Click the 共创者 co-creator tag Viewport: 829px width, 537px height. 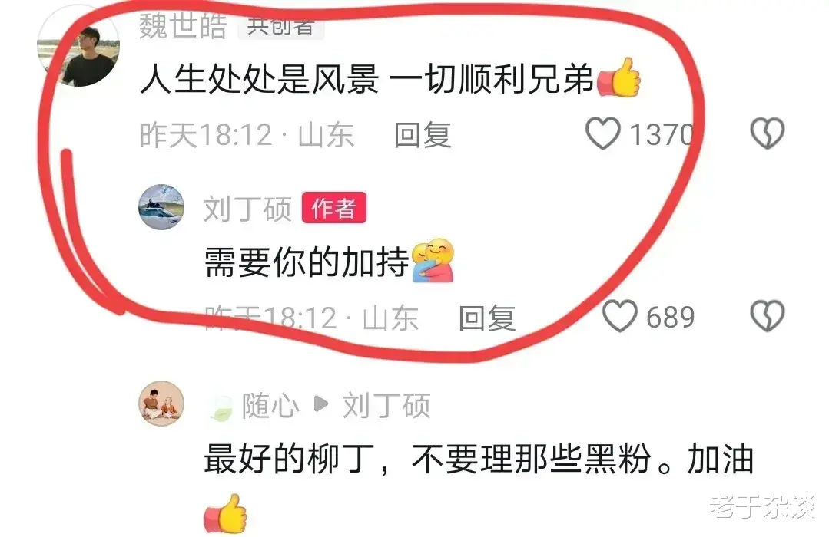click(x=280, y=26)
